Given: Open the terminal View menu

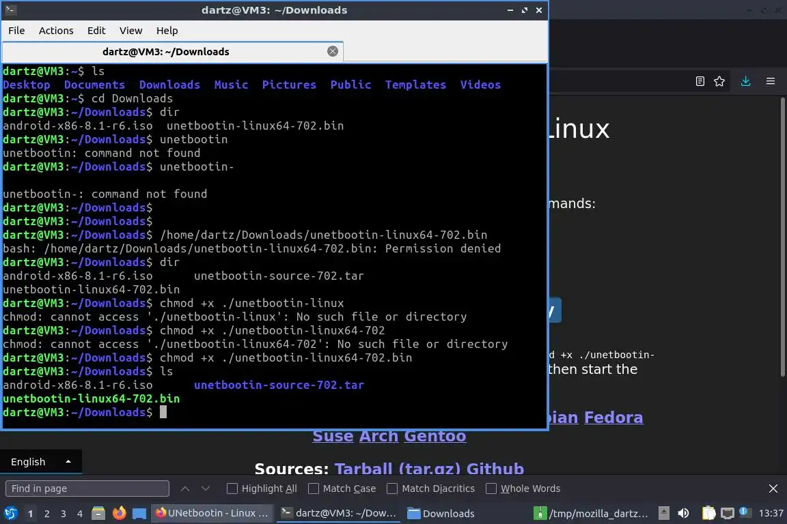Looking at the screenshot, I should [131, 31].
